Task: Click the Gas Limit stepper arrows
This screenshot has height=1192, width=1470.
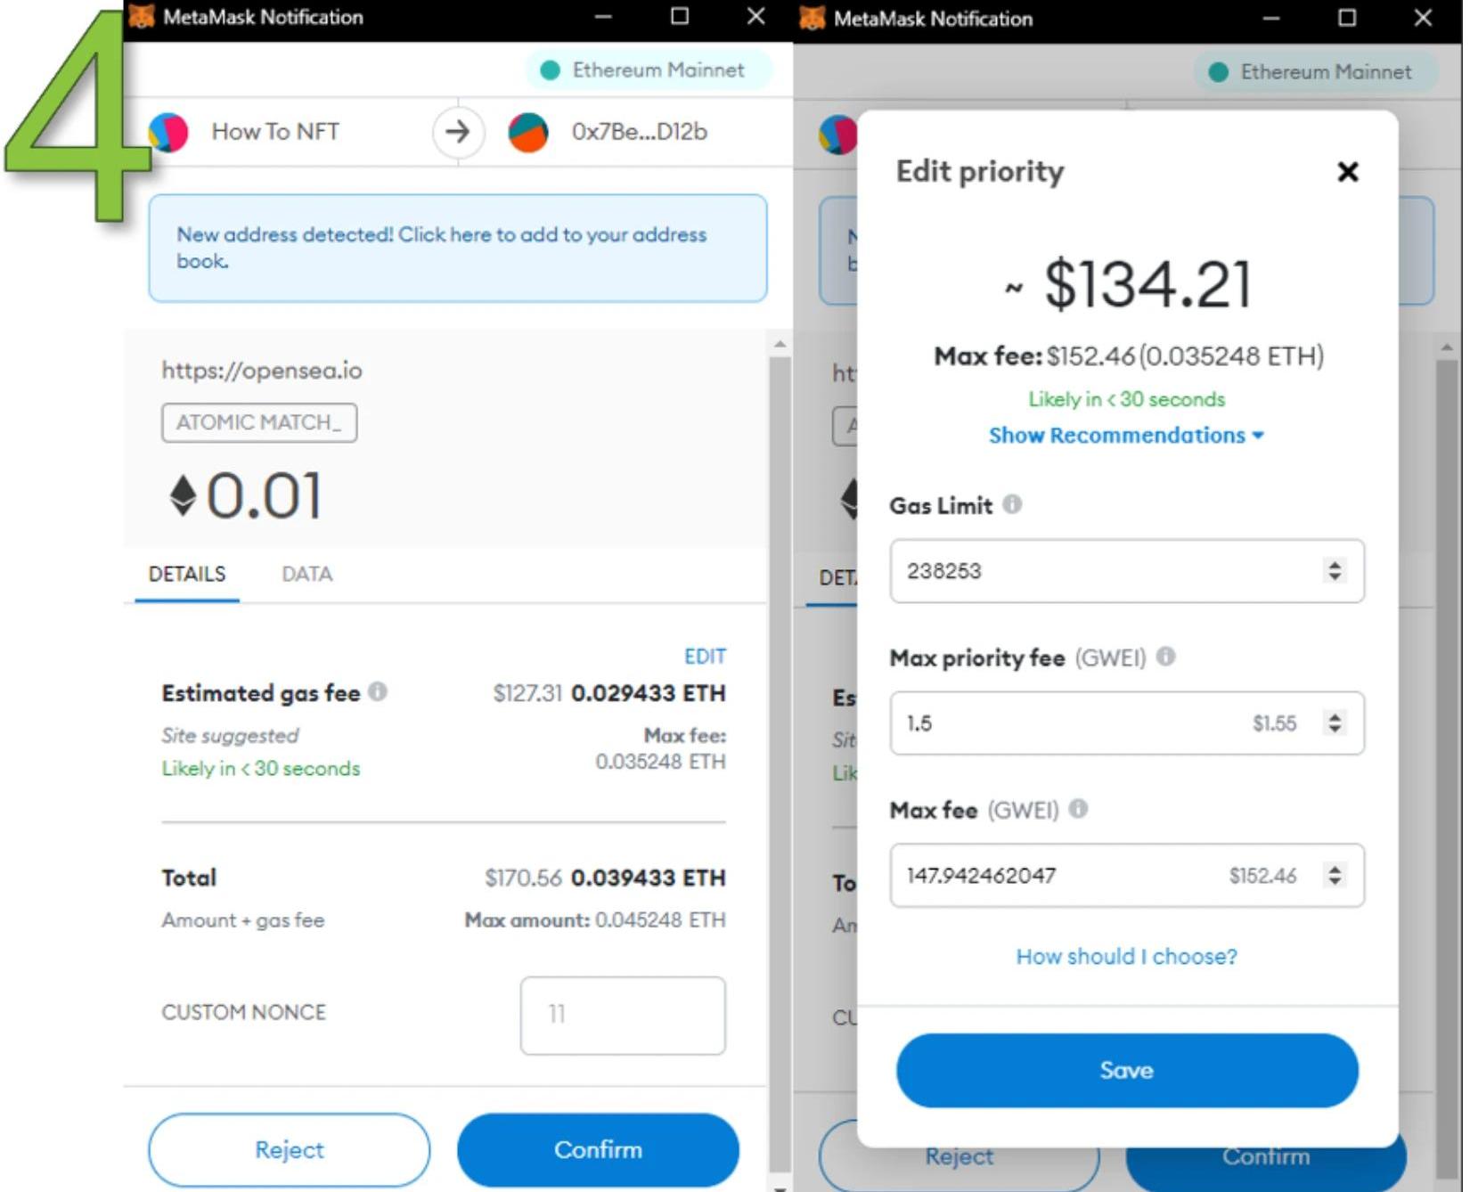Action: 1334,570
